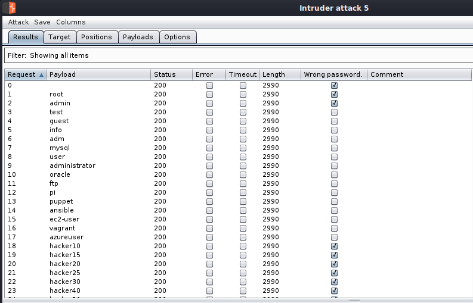473x303 pixels.
Task: Switch to the Payloads tab
Action: point(138,37)
